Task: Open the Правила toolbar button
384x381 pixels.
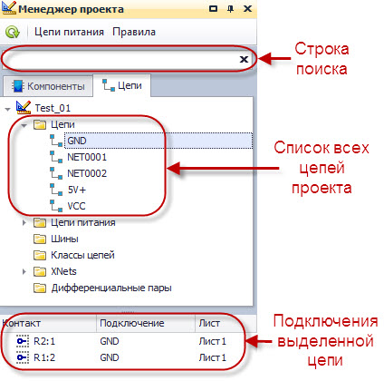Action: [x=134, y=32]
